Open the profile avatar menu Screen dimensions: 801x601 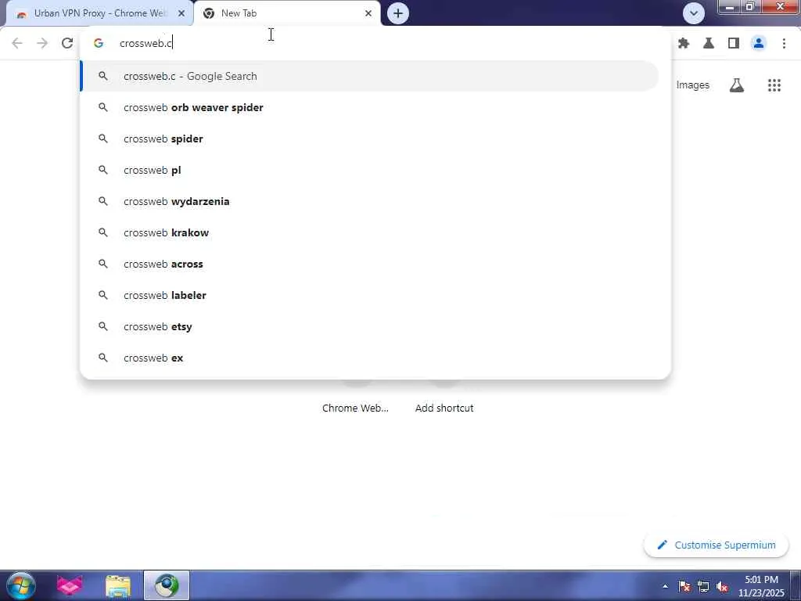coord(759,44)
